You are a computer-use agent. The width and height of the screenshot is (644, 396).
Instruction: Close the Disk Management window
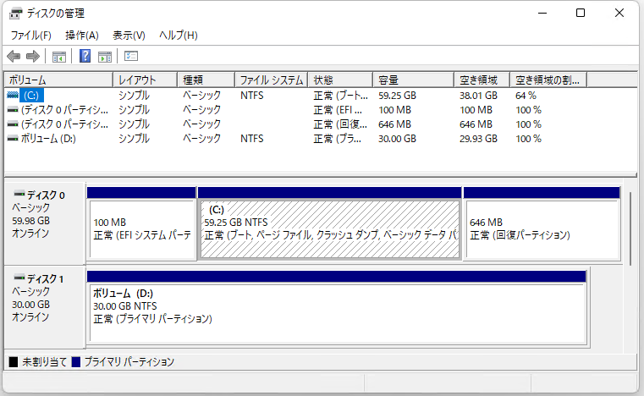click(619, 14)
